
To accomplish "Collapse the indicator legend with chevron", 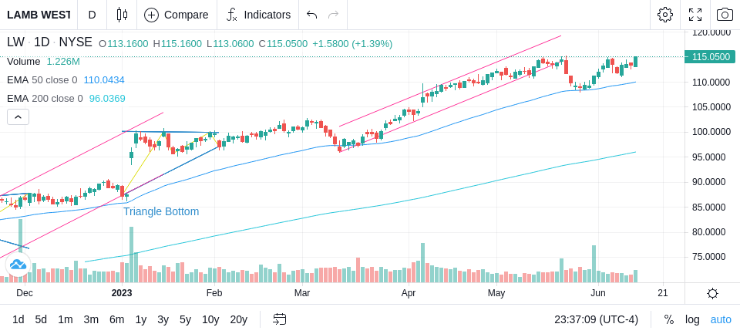I will pos(18,116).
